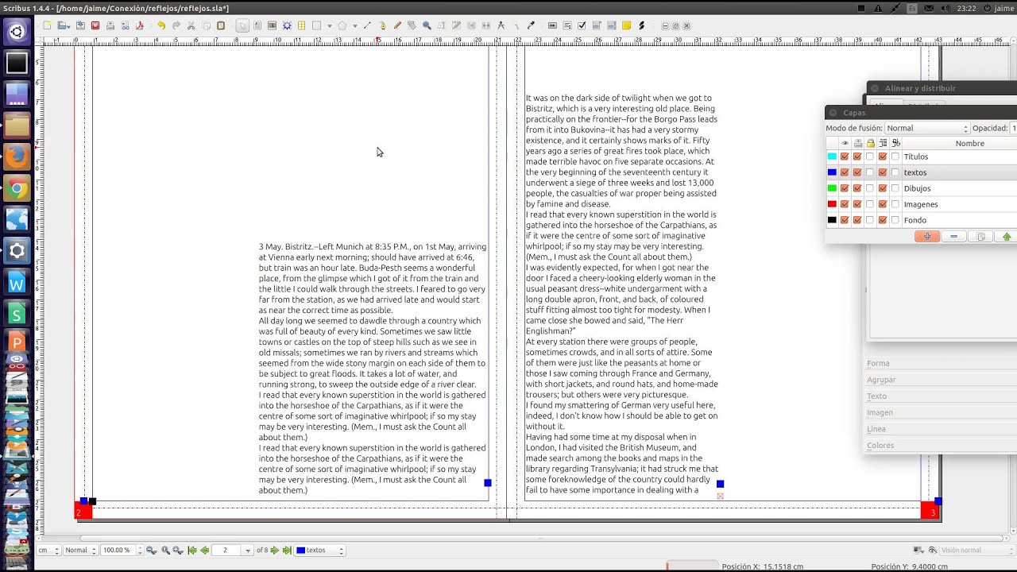Click the Redo arrow icon
This screenshot has width=1017, height=572.
[176, 25]
